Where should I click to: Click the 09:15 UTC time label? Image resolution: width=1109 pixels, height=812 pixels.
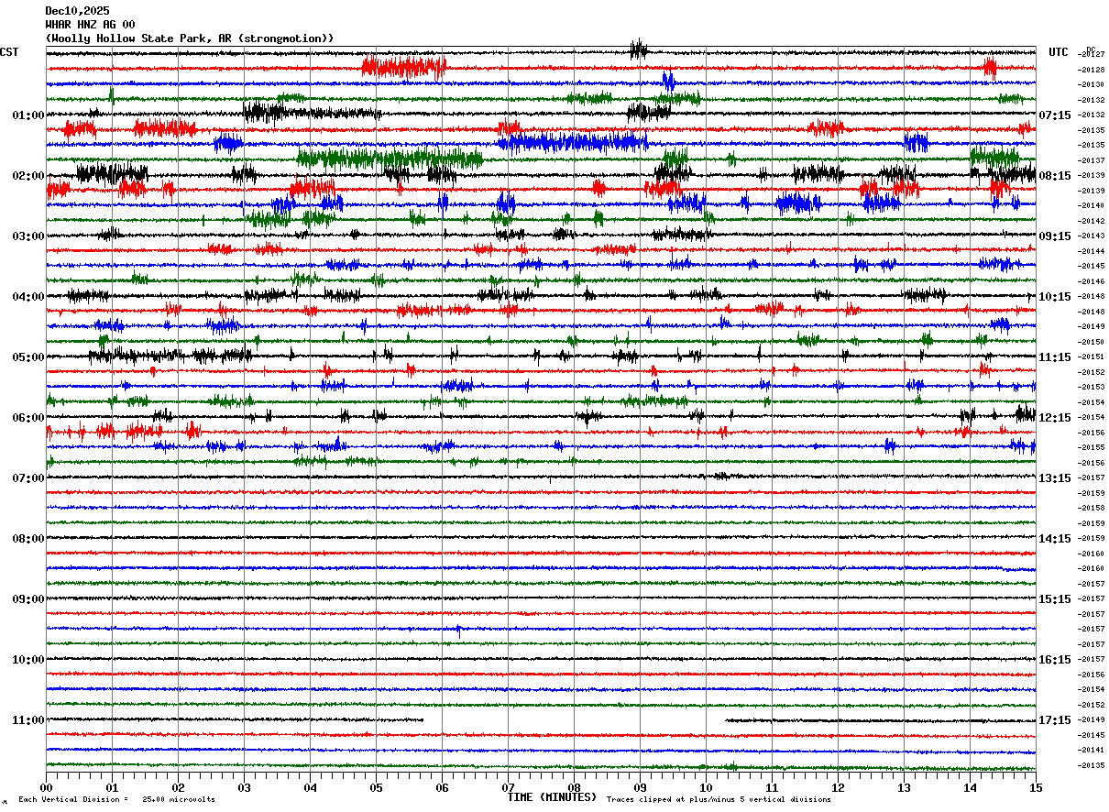pyautogui.click(x=1055, y=236)
